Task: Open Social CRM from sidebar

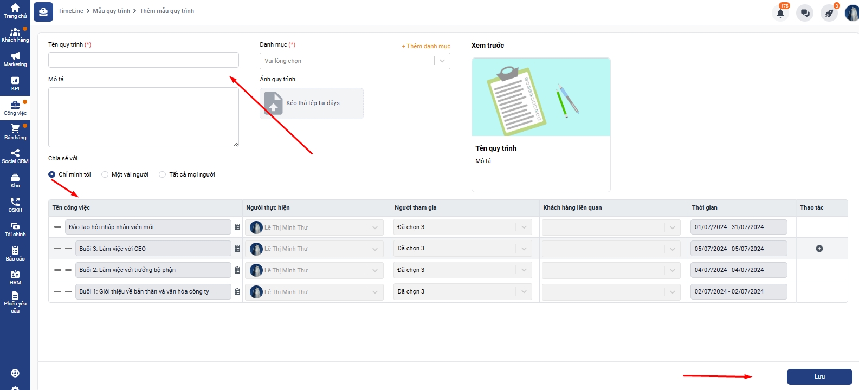Action: tap(15, 156)
